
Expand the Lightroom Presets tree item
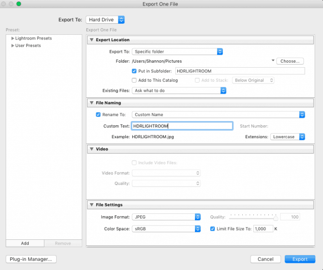13,39
